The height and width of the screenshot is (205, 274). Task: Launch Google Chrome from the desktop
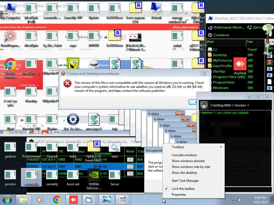pyautogui.click(x=10, y=68)
